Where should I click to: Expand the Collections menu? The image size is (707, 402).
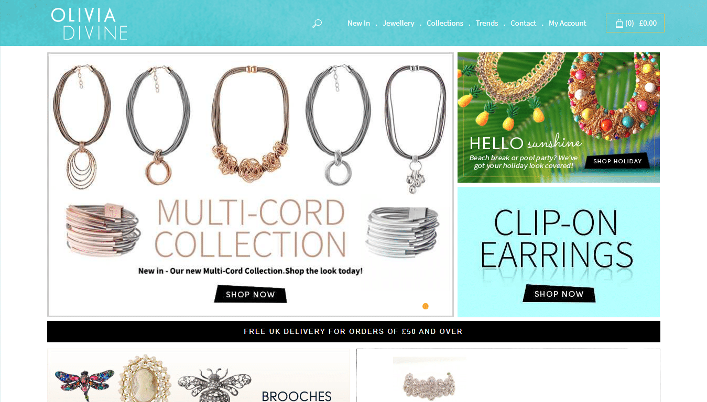[445, 23]
